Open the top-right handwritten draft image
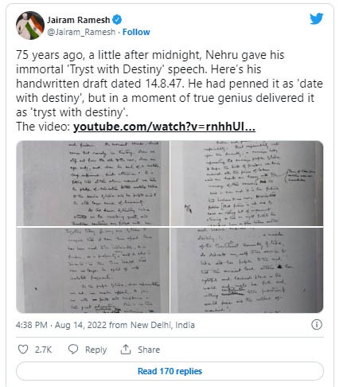Viewport: 355px width, 387px height. pos(247,183)
